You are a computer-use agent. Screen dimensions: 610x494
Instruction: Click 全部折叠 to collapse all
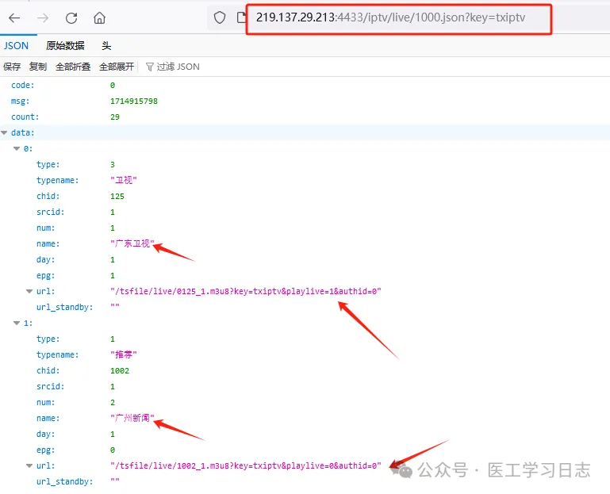73,67
